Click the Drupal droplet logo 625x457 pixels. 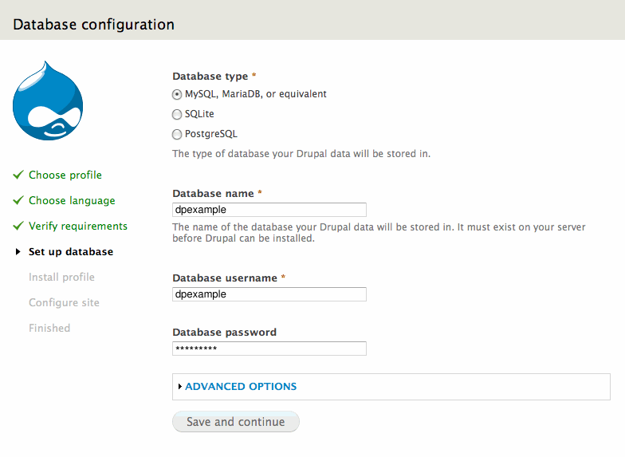(x=48, y=101)
